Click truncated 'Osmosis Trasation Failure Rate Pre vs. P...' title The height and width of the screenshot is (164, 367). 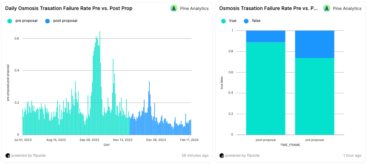(x=269, y=8)
